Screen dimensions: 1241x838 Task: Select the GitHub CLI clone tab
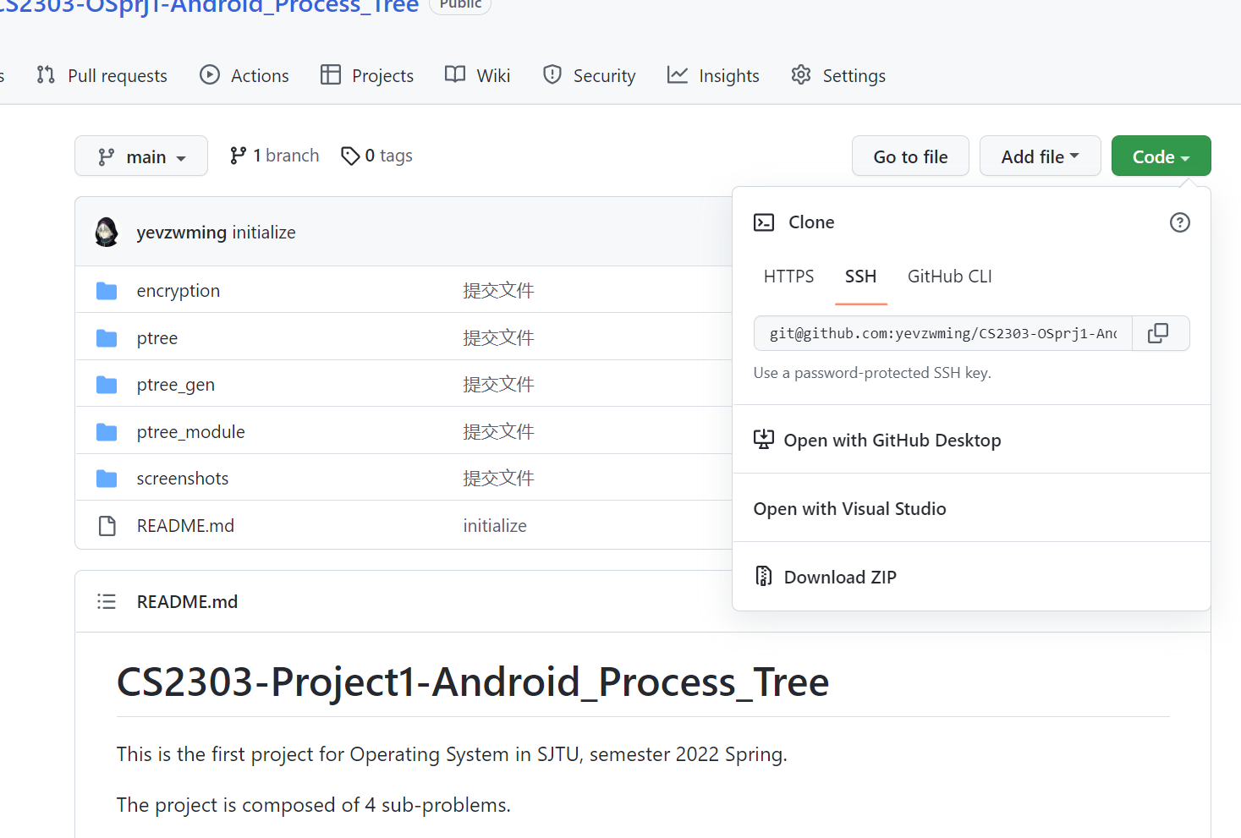coord(949,277)
